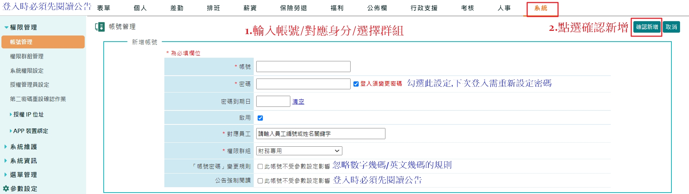689x194 pixels.
Task: Open the 個人 top menu
Action: point(140,8)
